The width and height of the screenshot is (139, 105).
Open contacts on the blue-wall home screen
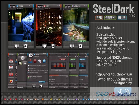click(x=26, y=46)
